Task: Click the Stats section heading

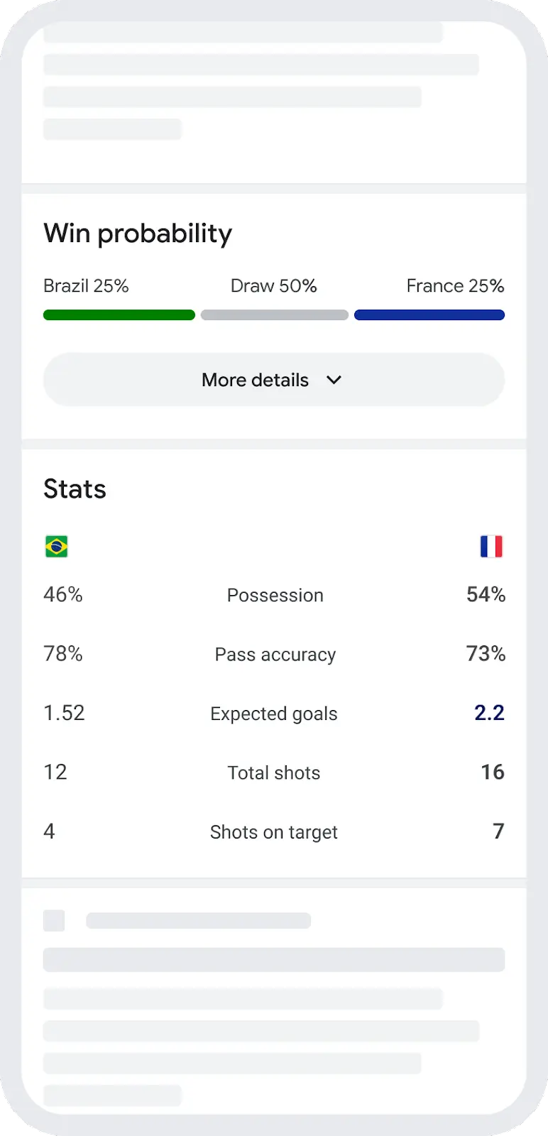Action: tap(75, 489)
